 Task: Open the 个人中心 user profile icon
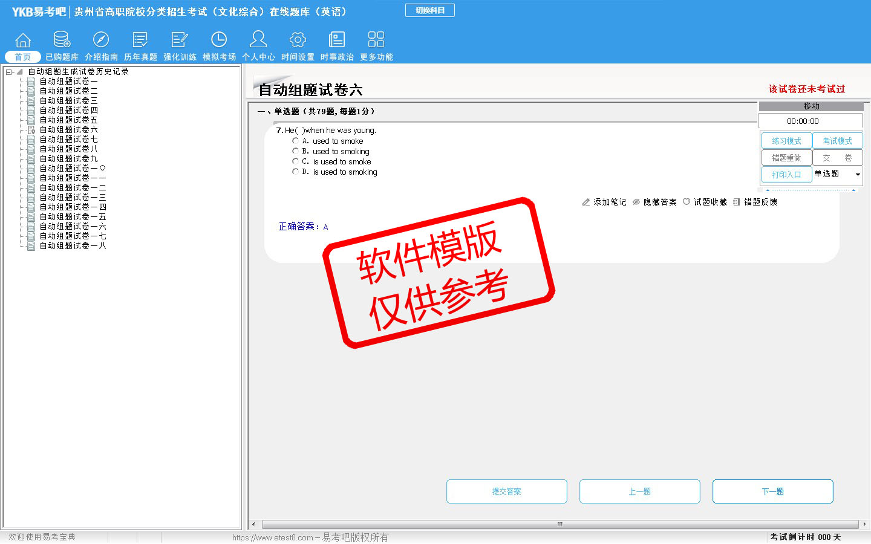point(258,40)
